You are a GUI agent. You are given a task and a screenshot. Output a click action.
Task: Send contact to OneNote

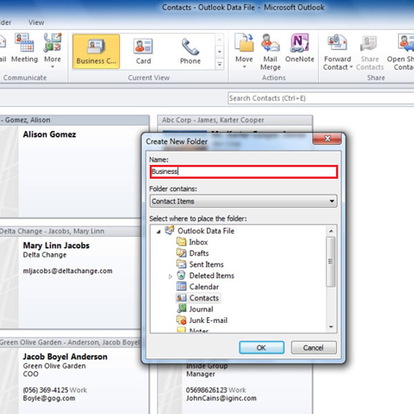click(x=300, y=48)
